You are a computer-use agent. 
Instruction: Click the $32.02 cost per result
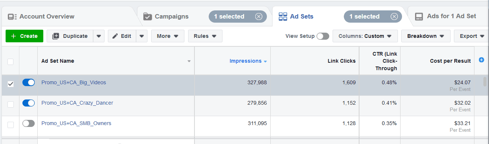462,103
